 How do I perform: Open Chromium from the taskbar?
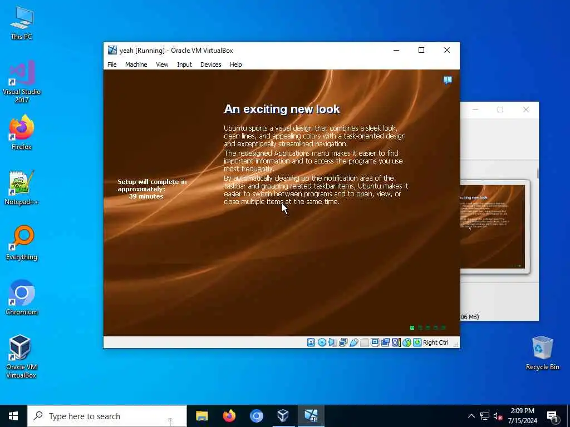coord(256,416)
